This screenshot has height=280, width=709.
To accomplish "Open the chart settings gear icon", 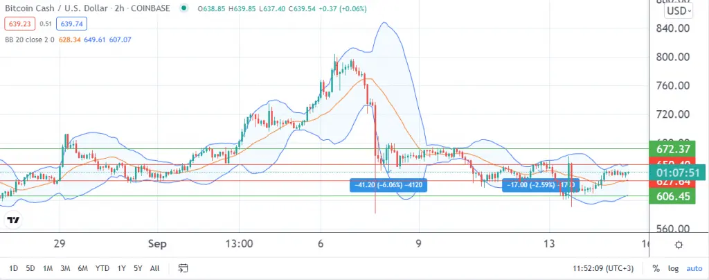I will pos(679,245).
